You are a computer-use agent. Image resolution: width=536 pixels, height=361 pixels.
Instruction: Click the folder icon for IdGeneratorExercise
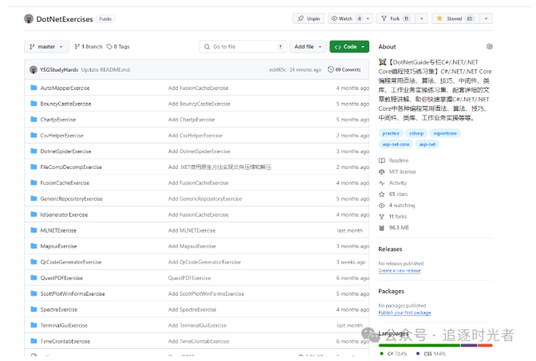[x=33, y=214]
